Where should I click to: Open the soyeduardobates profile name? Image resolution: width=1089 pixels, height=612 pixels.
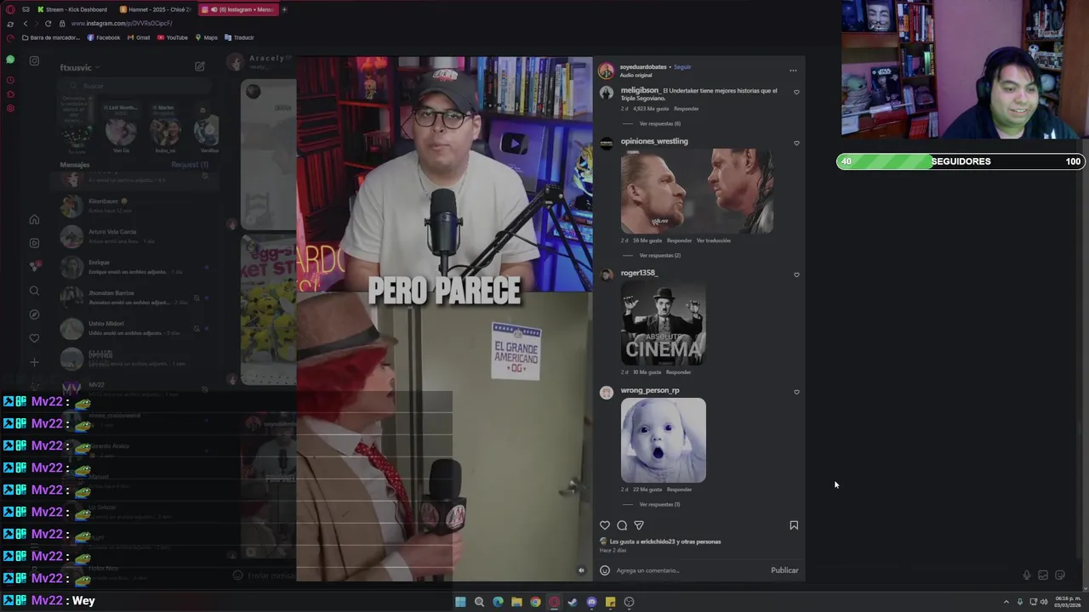pyautogui.click(x=643, y=66)
